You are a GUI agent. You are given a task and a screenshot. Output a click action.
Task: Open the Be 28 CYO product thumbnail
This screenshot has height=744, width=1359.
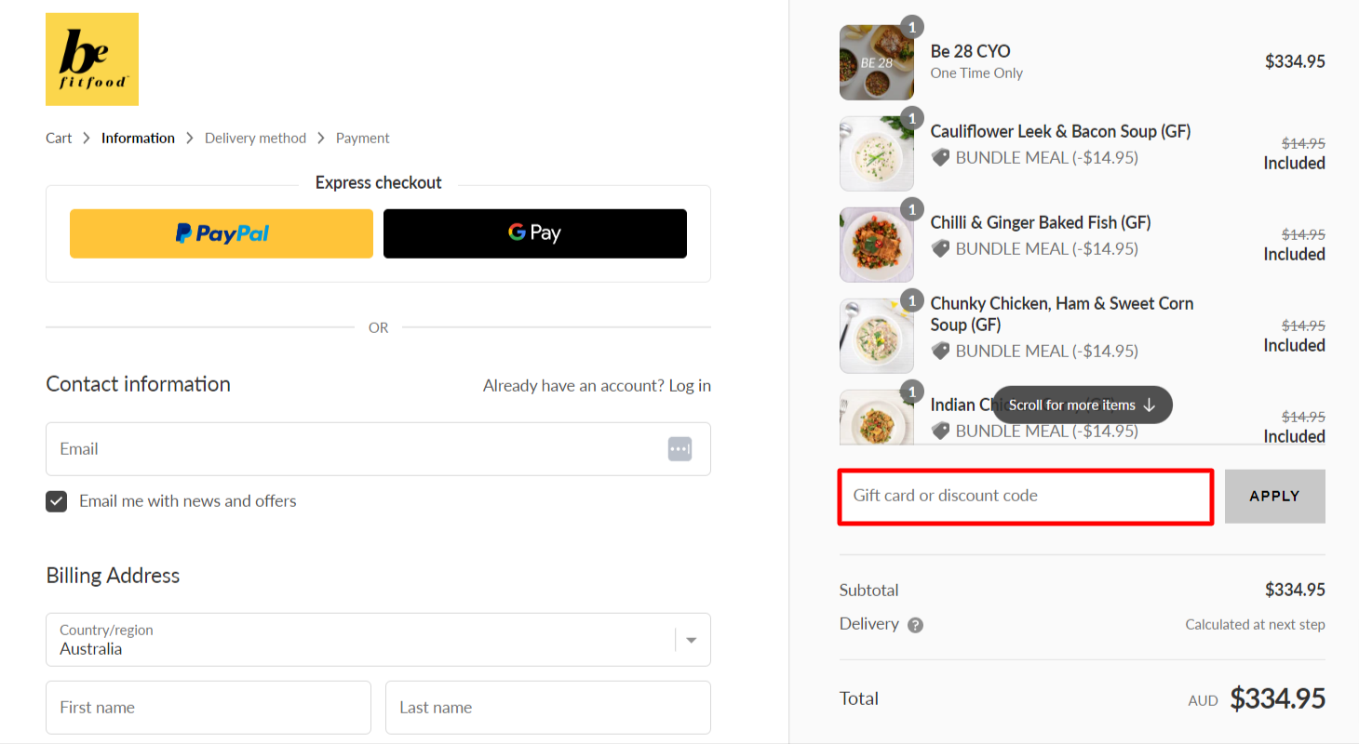coord(876,62)
